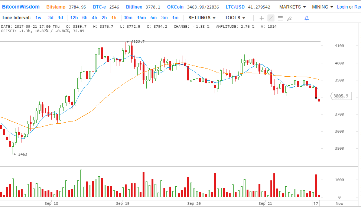Select the crosshair cursor tool

(x=261, y=18)
